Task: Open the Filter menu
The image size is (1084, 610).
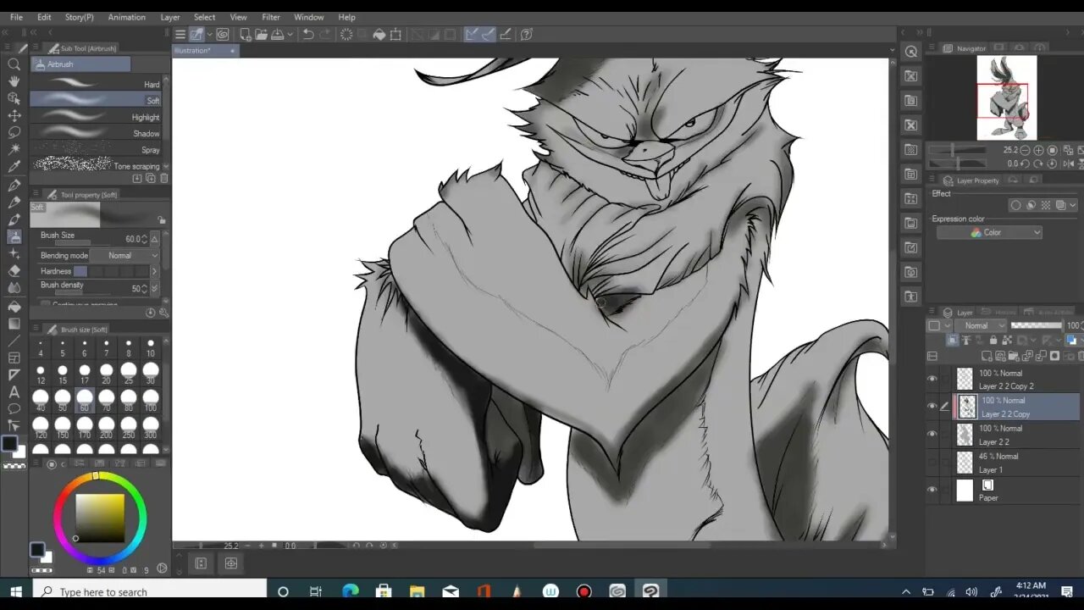Action: click(x=271, y=17)
